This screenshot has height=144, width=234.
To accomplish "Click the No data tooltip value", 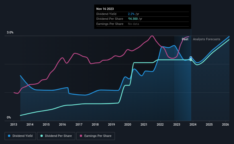I will [133, 24].
